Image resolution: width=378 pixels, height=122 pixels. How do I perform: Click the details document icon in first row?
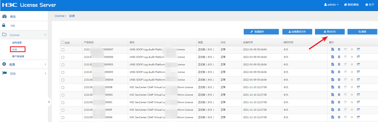tap(333, 49)
